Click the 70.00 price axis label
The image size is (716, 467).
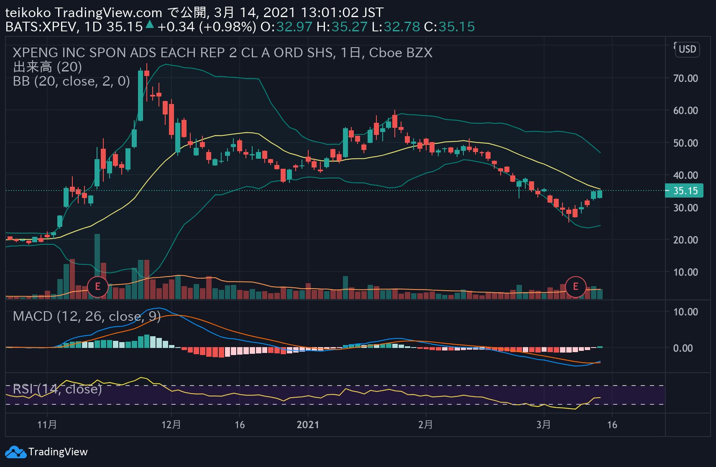tap(685, 78)
